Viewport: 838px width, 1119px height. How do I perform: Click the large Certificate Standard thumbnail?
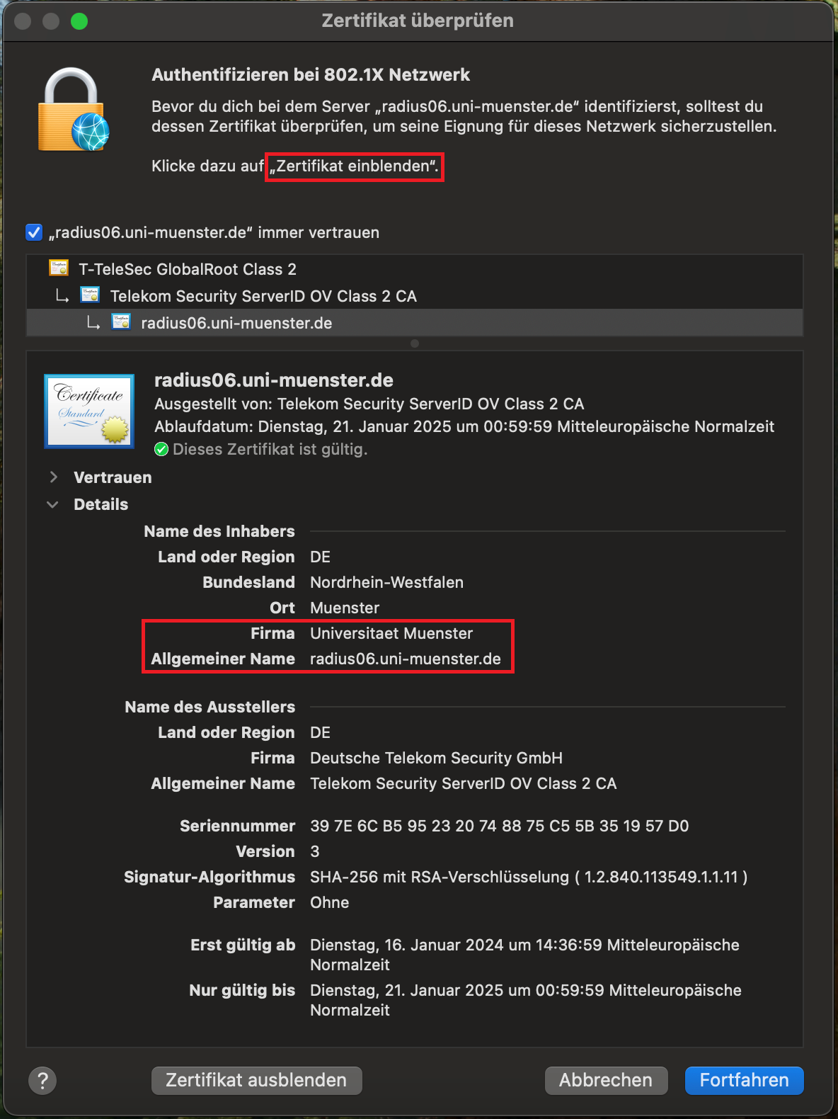pos(89,411)
